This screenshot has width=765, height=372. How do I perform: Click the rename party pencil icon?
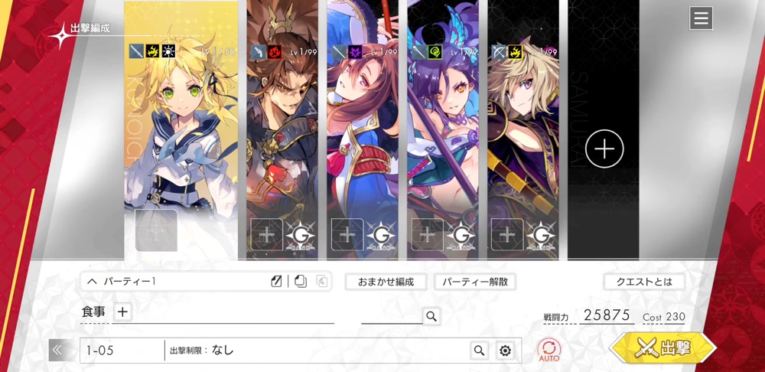276,281
